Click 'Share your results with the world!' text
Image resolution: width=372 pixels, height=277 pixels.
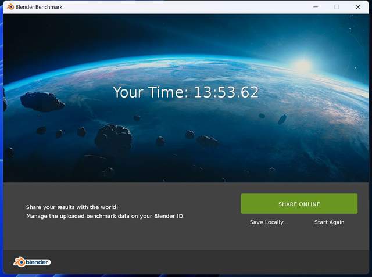[72, 207]
